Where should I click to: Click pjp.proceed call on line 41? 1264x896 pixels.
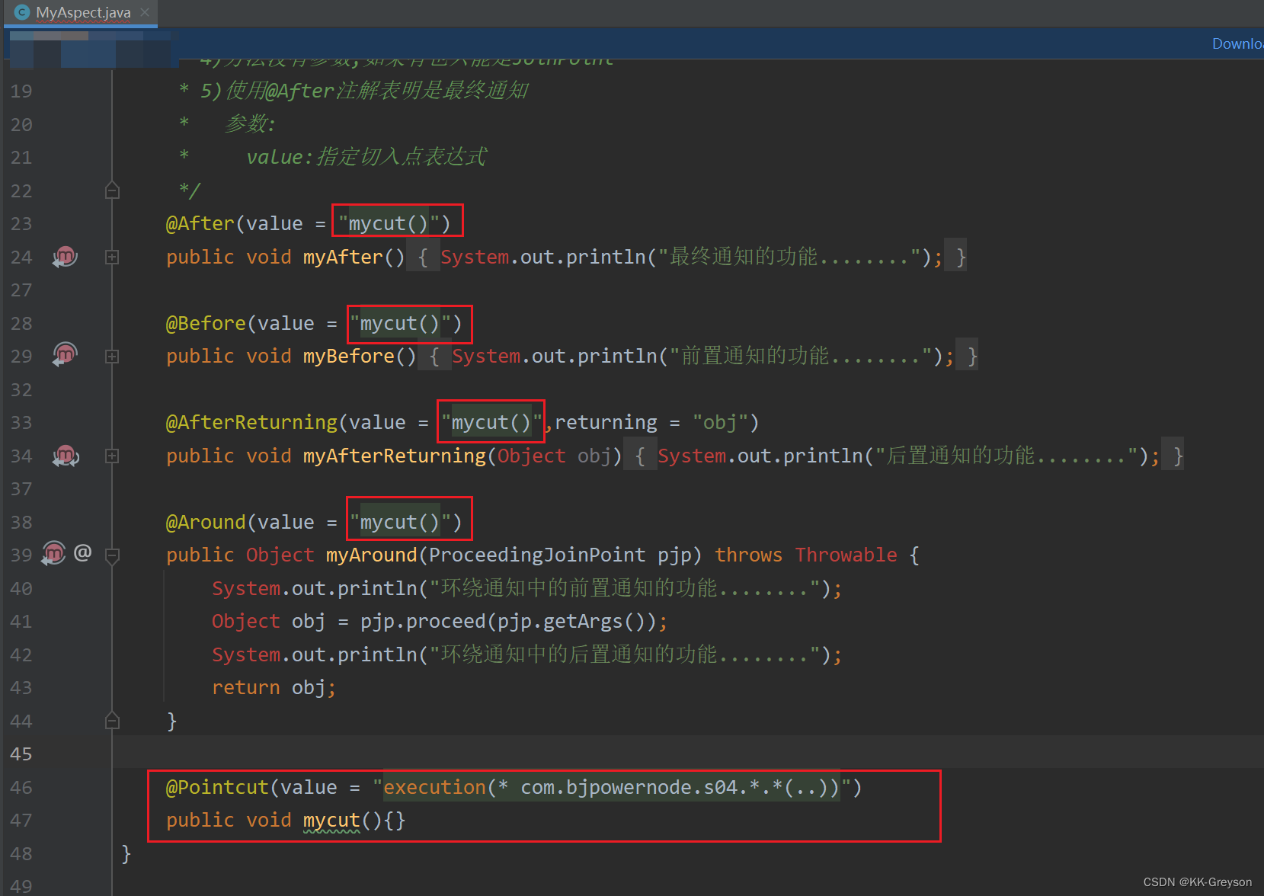pyautogui.click(x=514, y=622)
